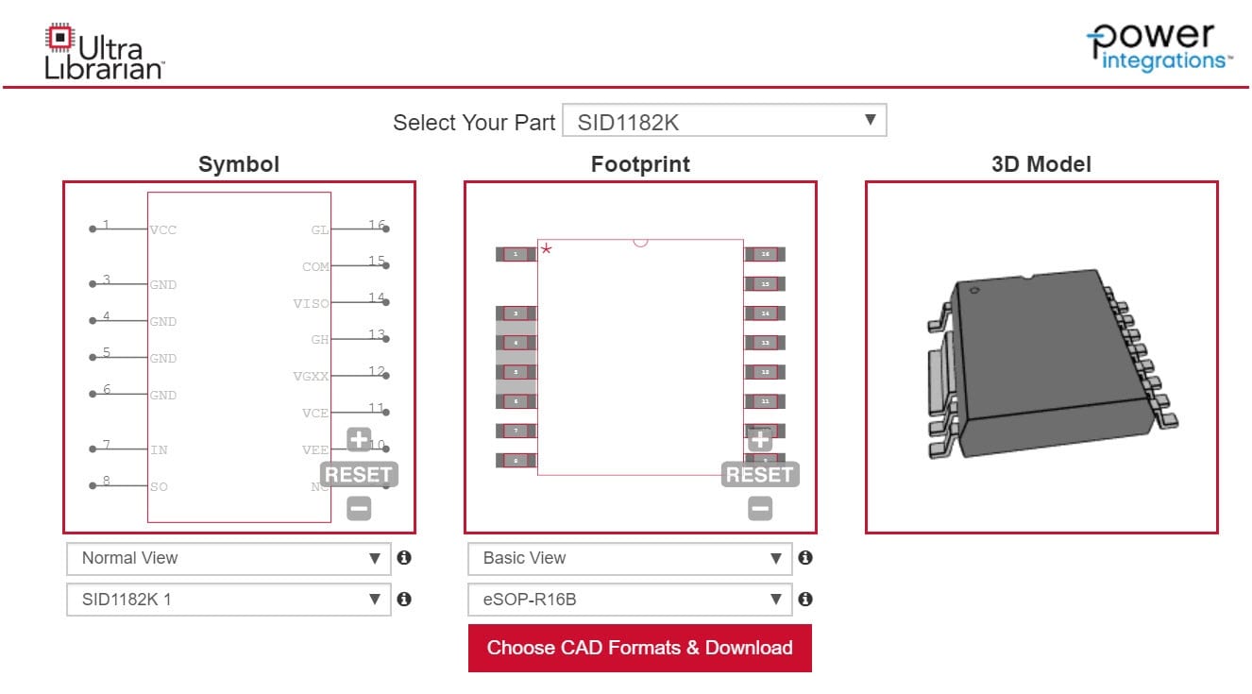The height and width of the screenshot is (694, 1252).
Task: Open info beside the eSOP-R16B selector
Action: [806, 599]
